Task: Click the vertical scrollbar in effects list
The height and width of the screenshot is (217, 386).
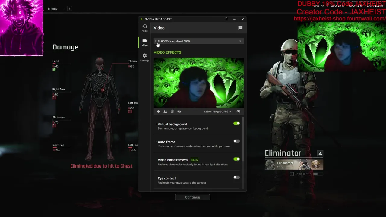Action: (242, 139)
